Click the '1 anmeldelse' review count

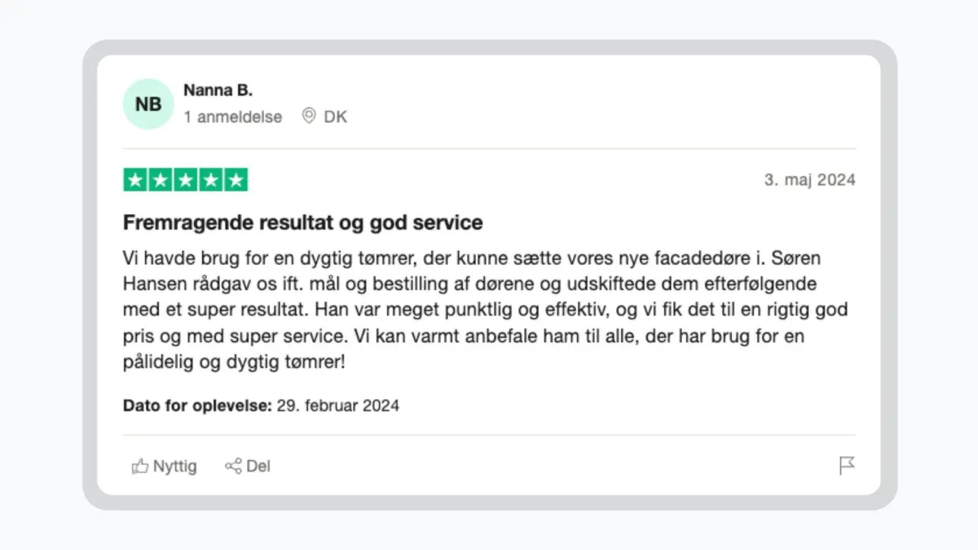click(x=233, y=117)
